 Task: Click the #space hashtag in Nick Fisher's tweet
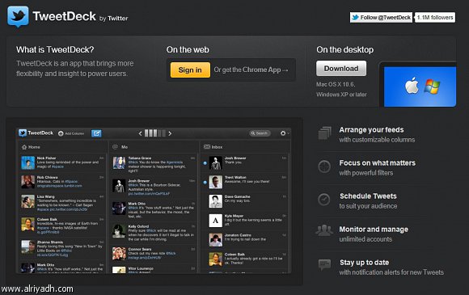pos(57,166)
